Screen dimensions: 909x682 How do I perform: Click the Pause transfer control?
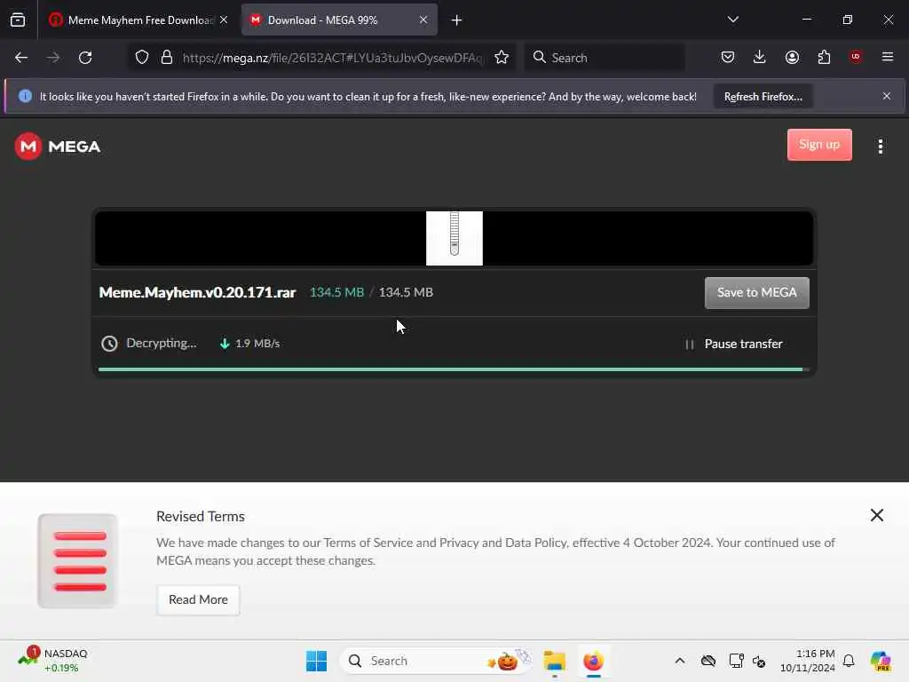point(733,344)
